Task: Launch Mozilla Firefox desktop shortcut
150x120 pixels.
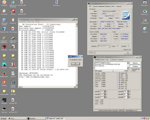Action: tap(4, 74)
